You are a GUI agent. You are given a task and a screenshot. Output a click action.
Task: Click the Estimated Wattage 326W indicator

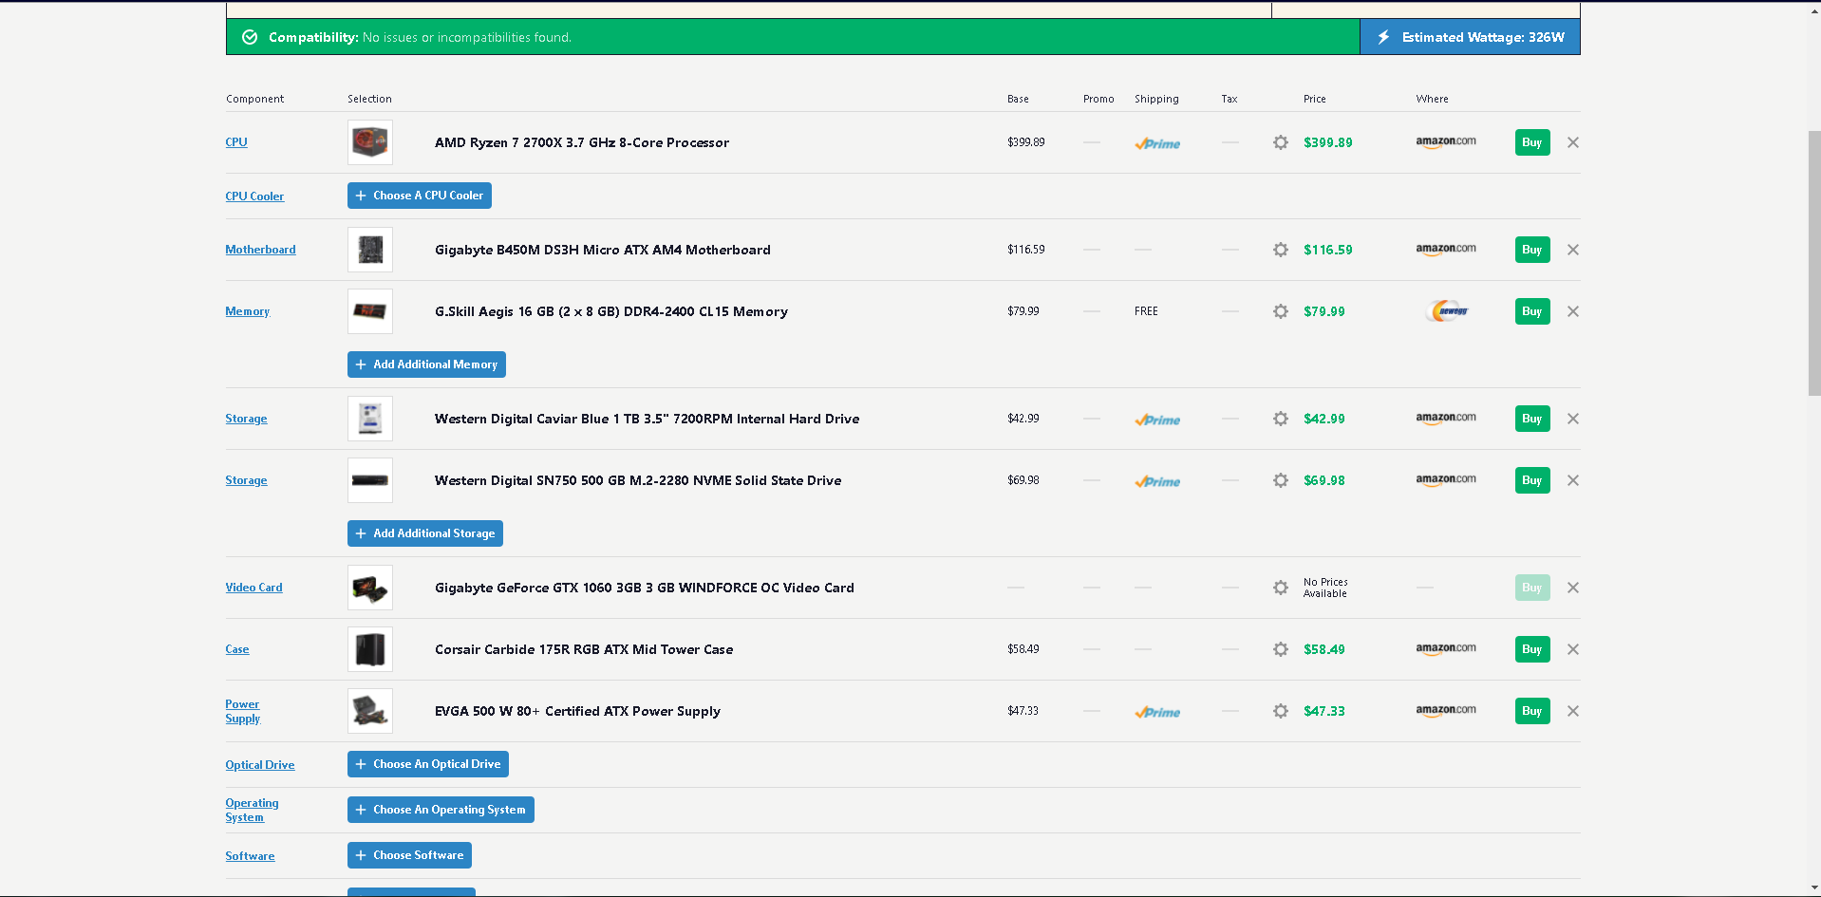click(x=1471, y=37)
